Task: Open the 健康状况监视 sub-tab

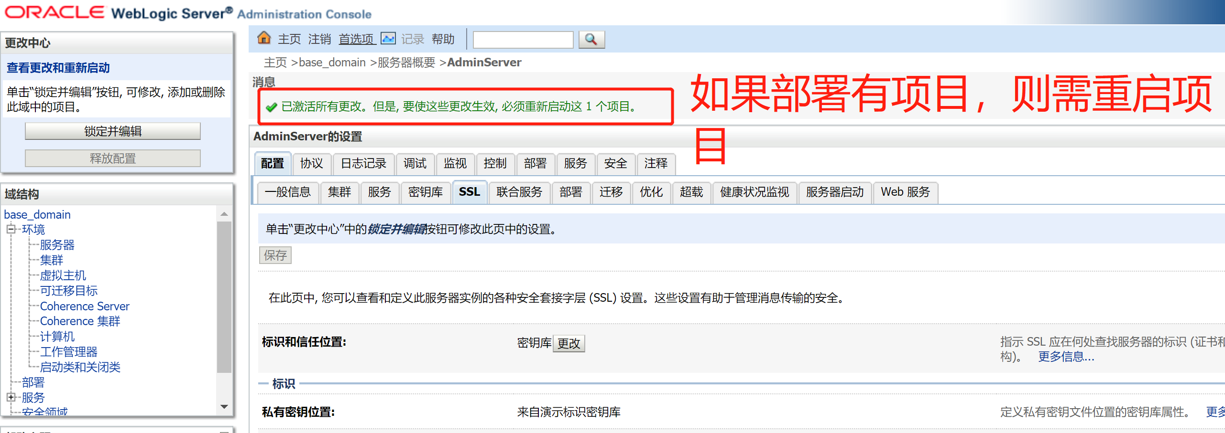Action: (x=755, y=192)
